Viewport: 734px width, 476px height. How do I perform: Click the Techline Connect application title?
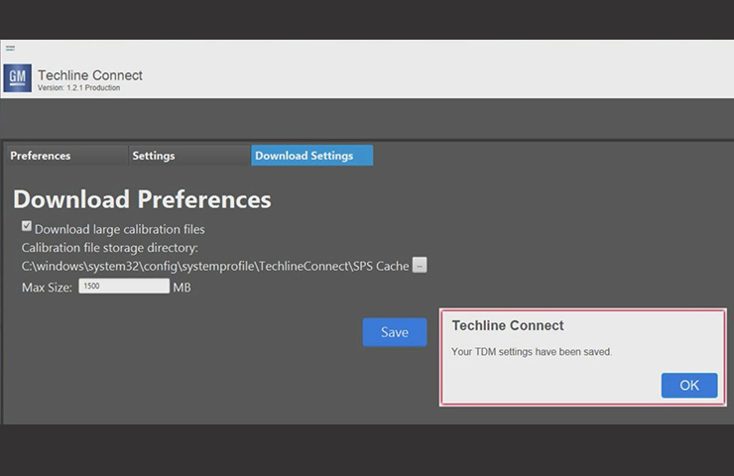[x=90, y=75]
